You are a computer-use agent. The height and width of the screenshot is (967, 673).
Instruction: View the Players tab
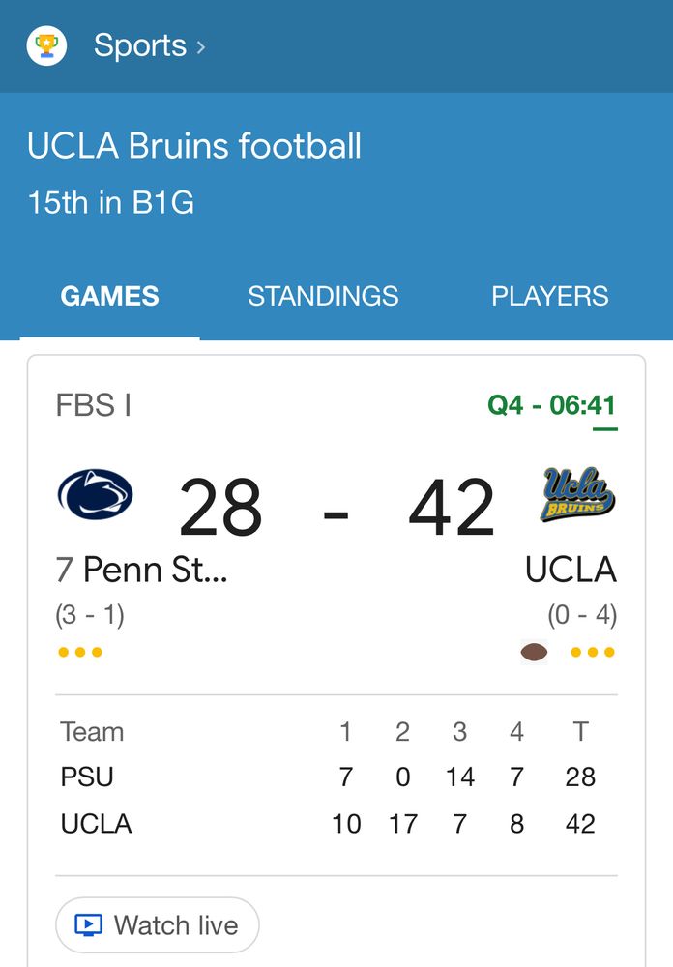(x=549, y=296)
